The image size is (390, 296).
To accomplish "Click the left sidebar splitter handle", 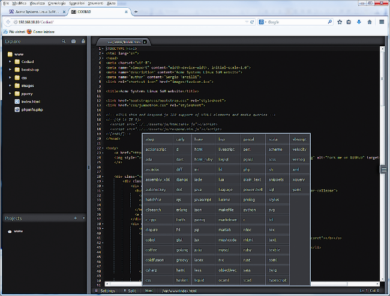I will coord(89,168).
